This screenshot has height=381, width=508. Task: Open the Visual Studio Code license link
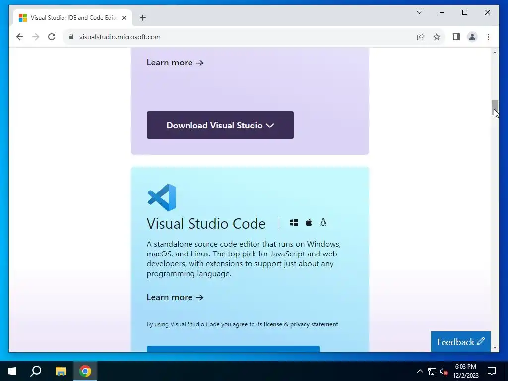pyautogui.click(x=273, y=324)
